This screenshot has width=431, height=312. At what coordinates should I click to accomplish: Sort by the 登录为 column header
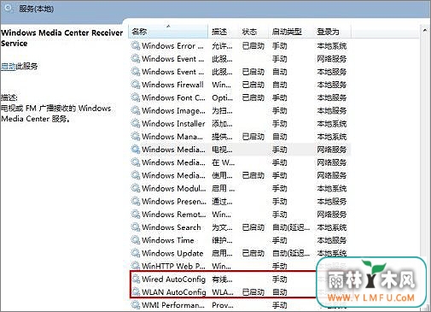point(328,32)
